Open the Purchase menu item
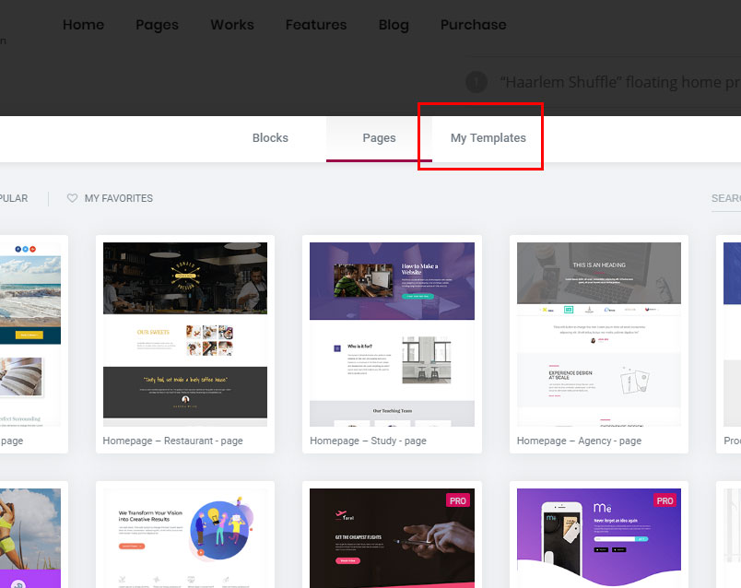Image resolution: width=741 pixels, height=588 pixels. coord(473,25)
